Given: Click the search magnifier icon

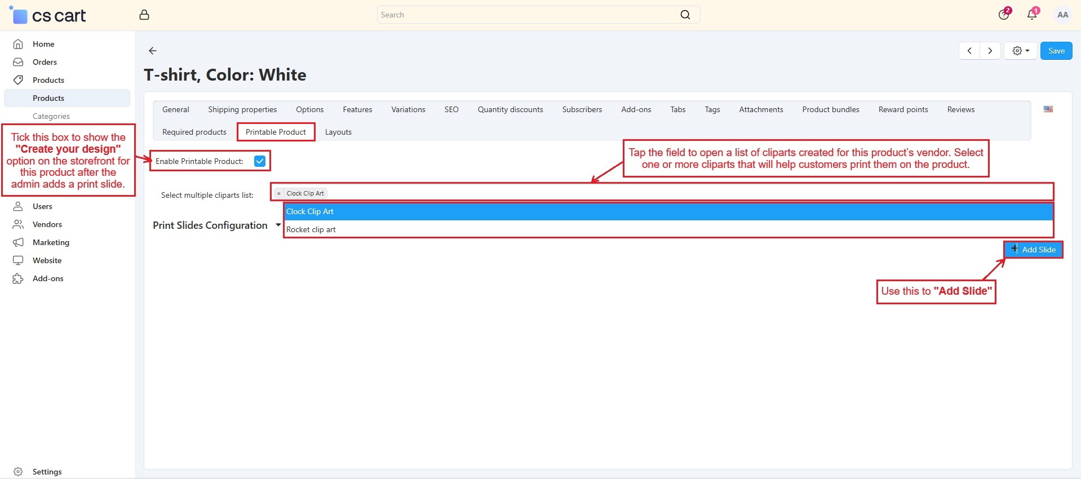Looking at the screenshot, I should (685, 15).
